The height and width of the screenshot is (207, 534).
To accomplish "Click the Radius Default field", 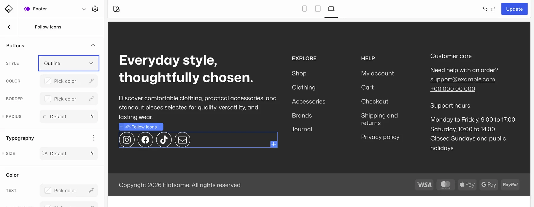I will pos(69,117).
